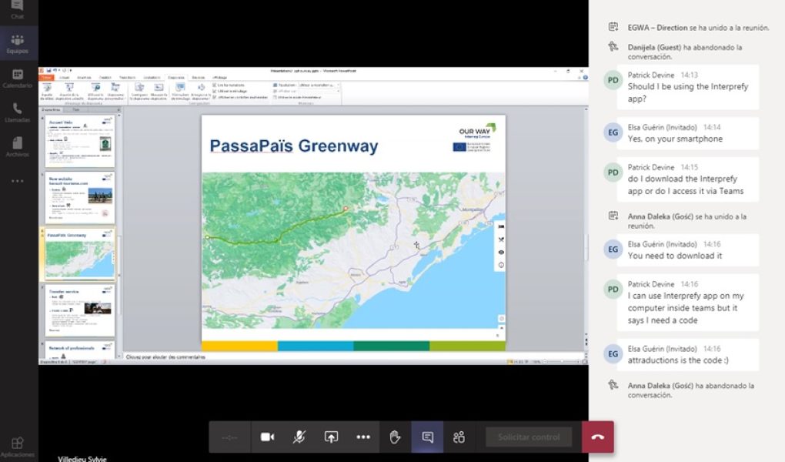Screen dimensions: 785x462
Task: Raise your hand in the meeting
Action: point(395,437)
